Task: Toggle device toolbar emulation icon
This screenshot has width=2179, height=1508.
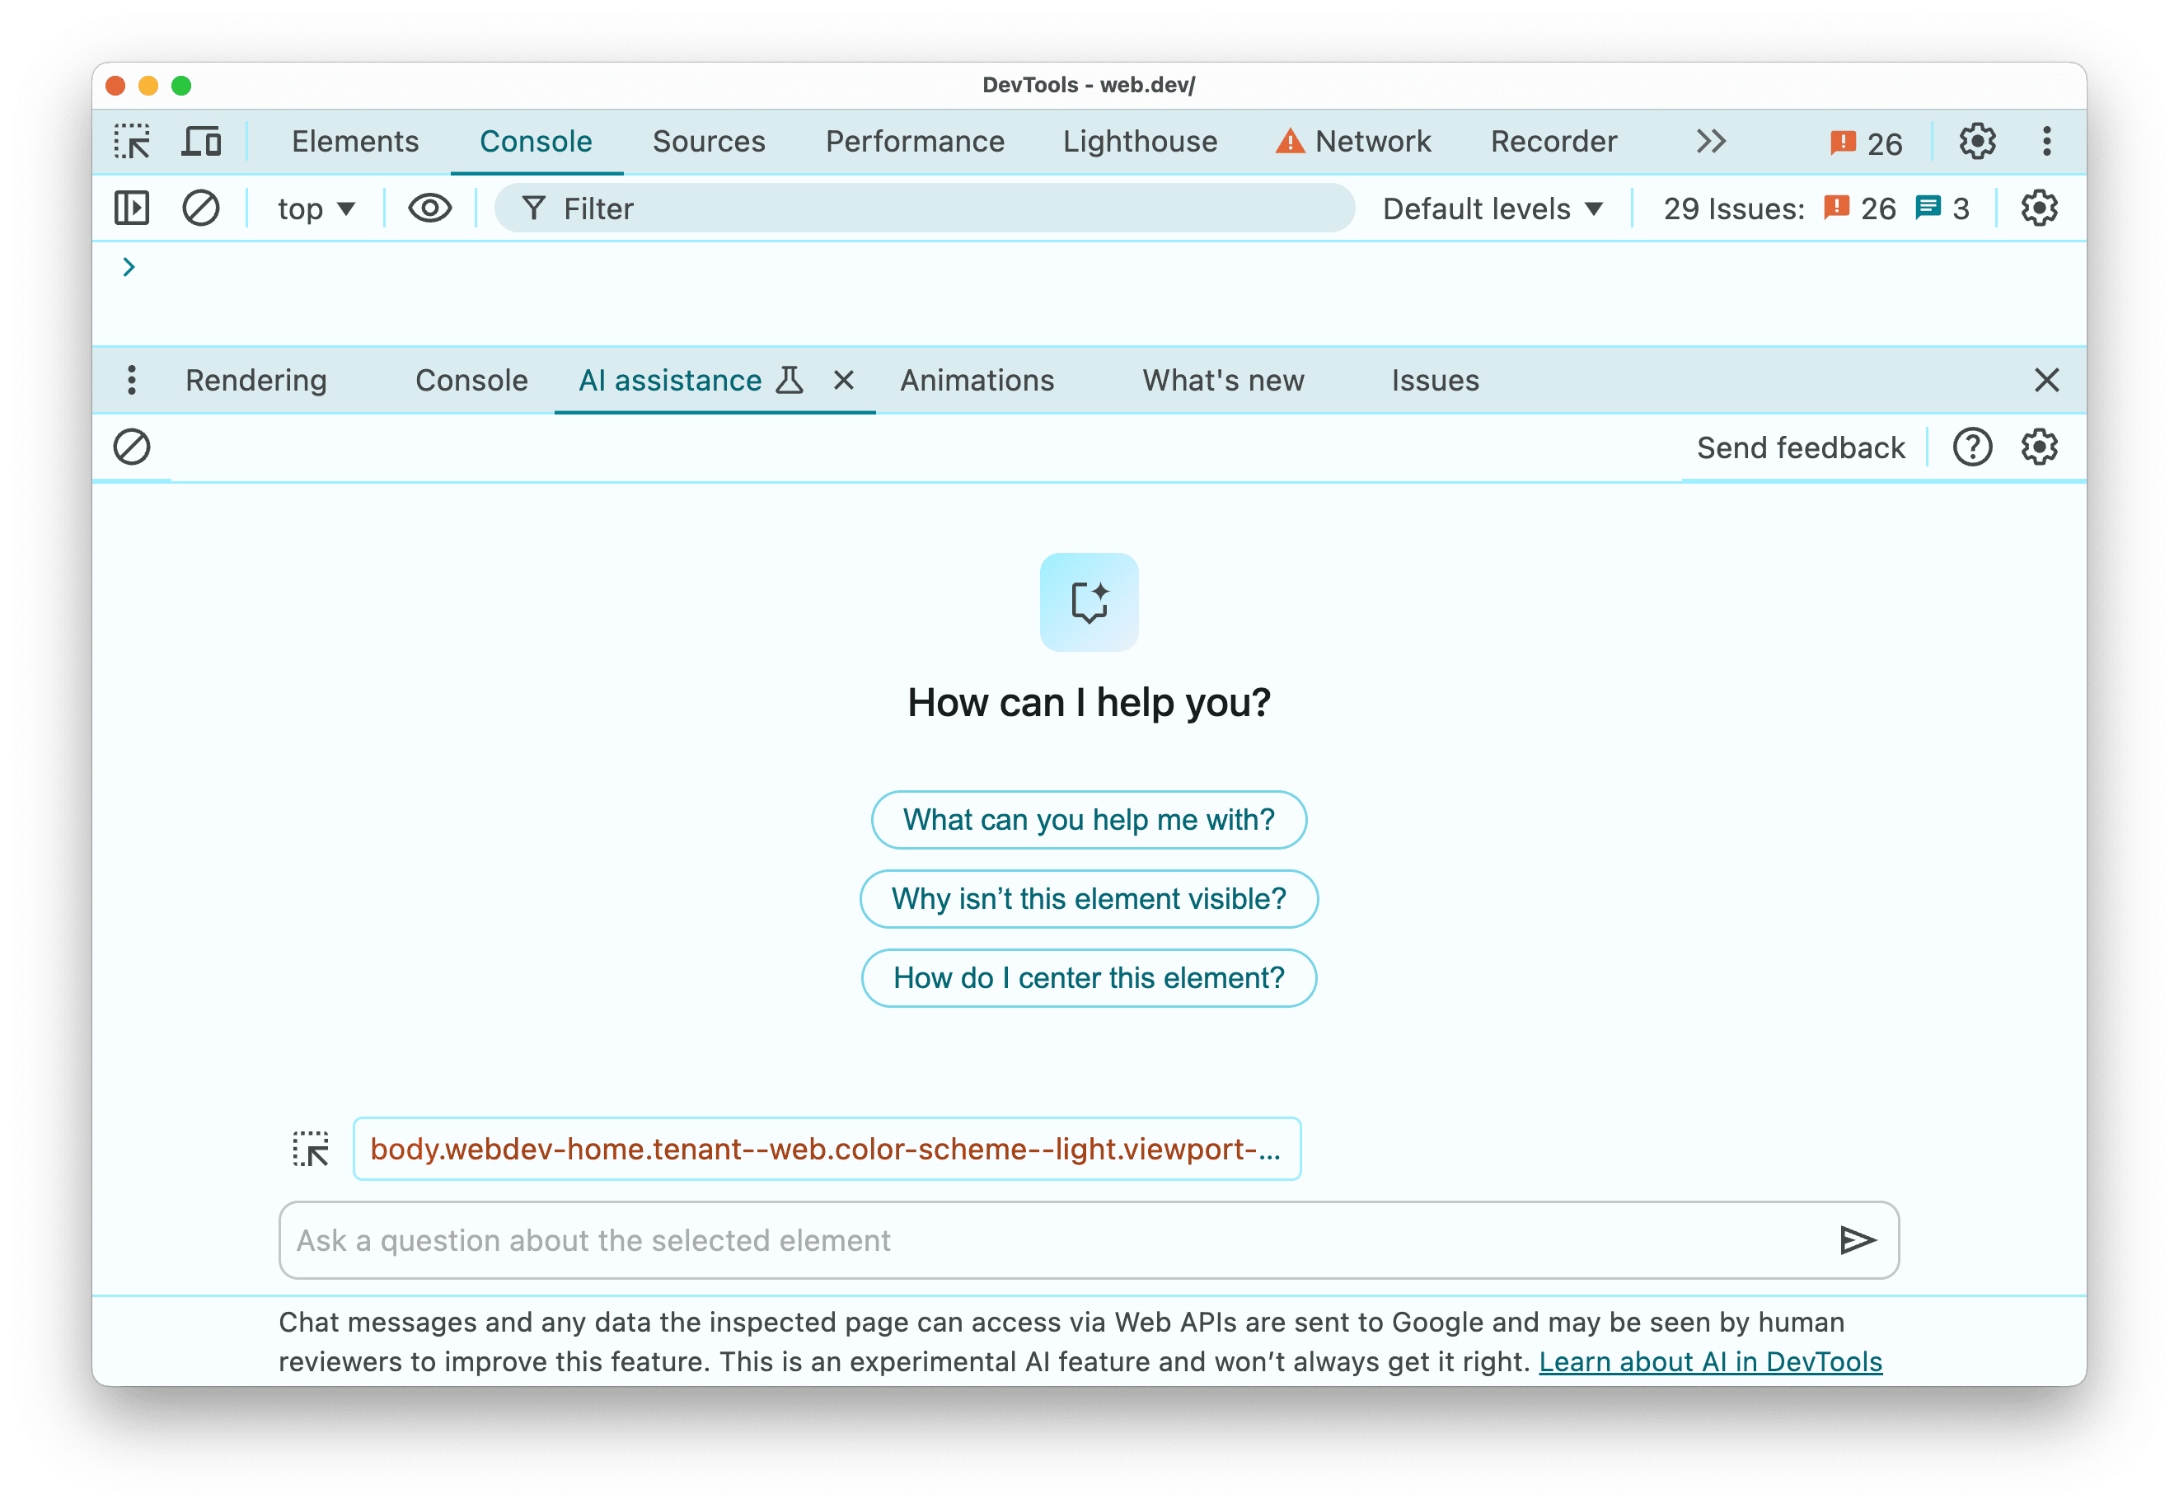Action: (x=201, y=142)
